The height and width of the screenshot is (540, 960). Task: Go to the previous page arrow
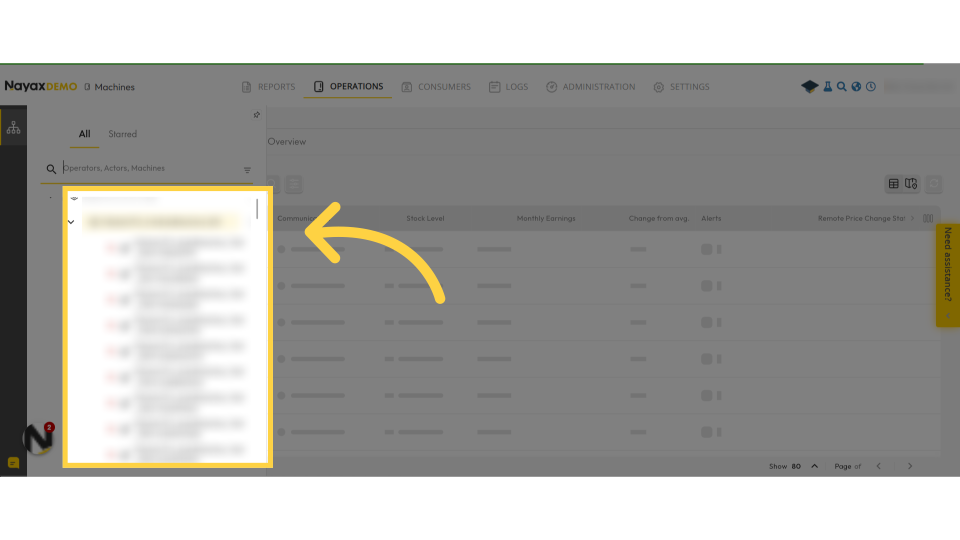click(878, 466)
